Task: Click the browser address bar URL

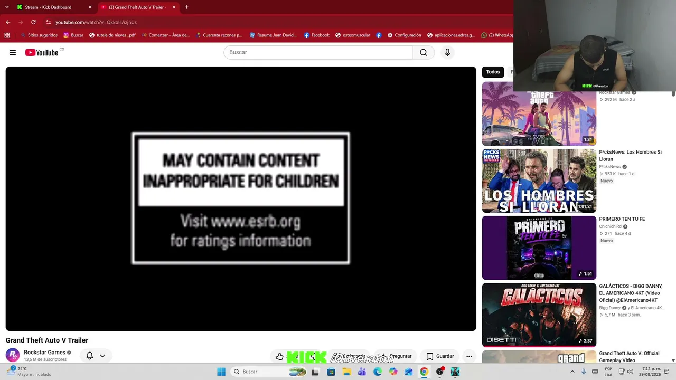Action: [96, 22]
